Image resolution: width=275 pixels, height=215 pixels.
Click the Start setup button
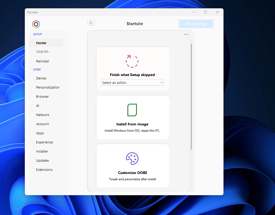click(x=196, y=24)
